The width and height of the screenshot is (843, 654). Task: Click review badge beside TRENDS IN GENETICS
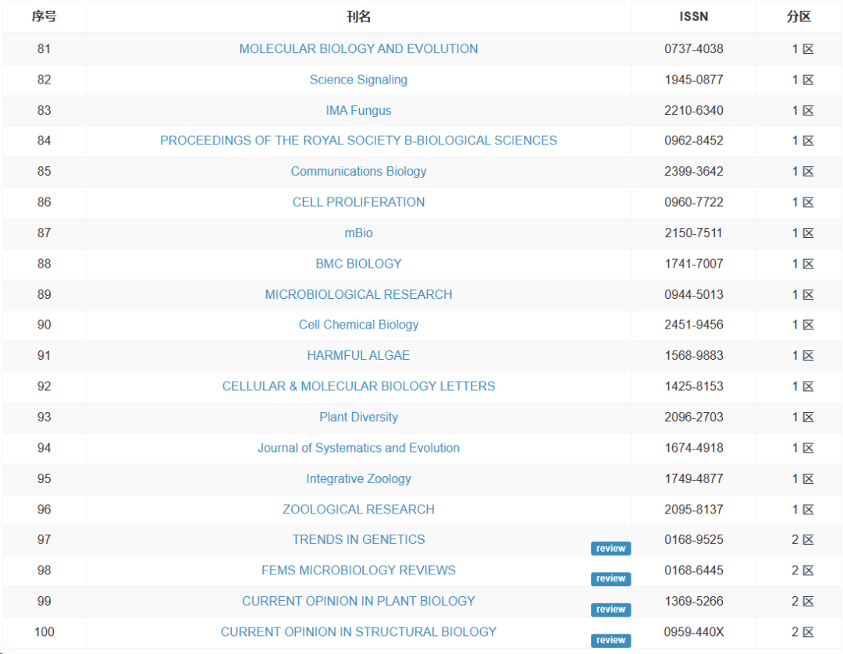click(x=610, y=548)
